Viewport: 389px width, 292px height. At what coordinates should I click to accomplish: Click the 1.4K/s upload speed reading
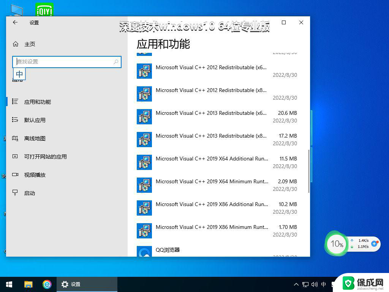[364, 241]
